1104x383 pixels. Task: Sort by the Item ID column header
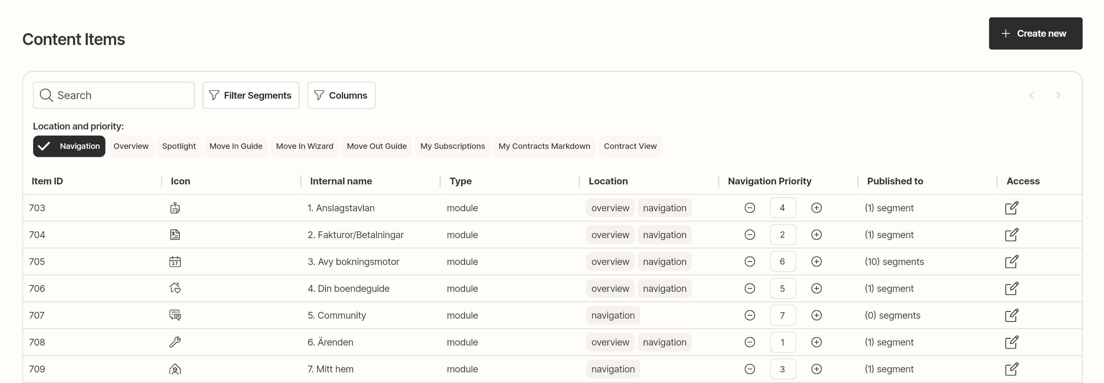[47, 182]
